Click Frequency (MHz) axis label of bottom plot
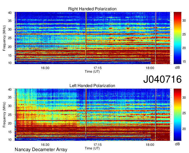 [x=4, y=115]
